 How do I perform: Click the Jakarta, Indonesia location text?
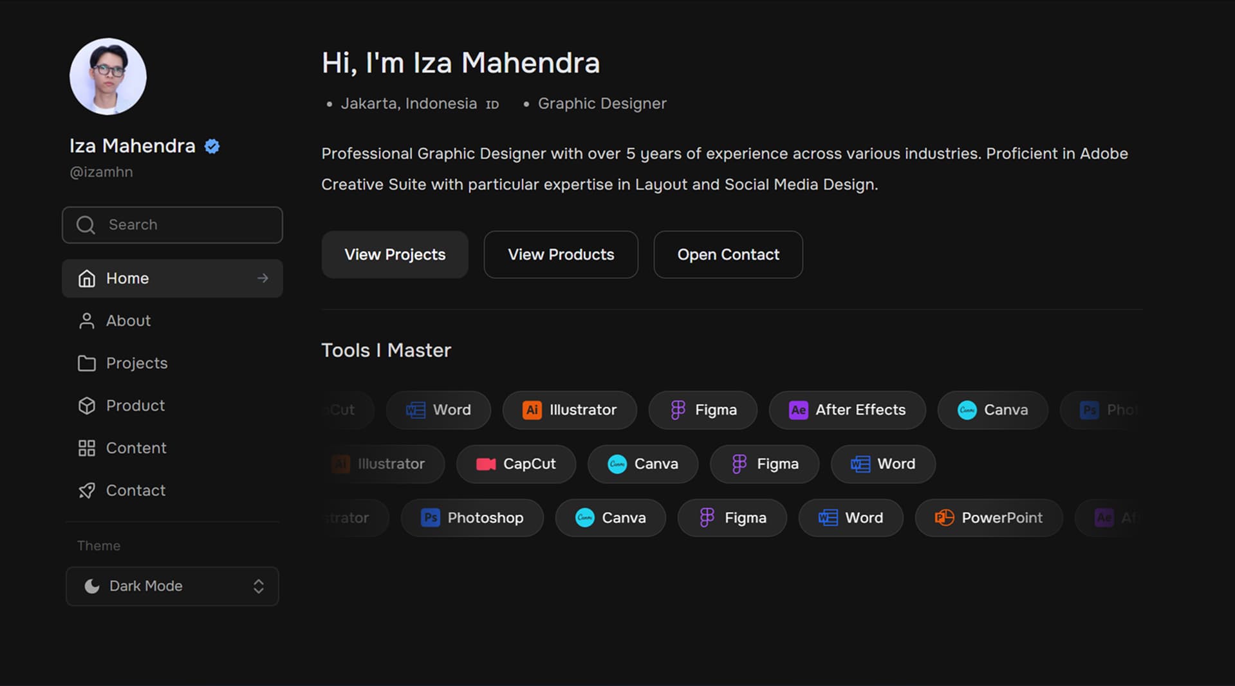pyautogui.click(x=409, y=104)
